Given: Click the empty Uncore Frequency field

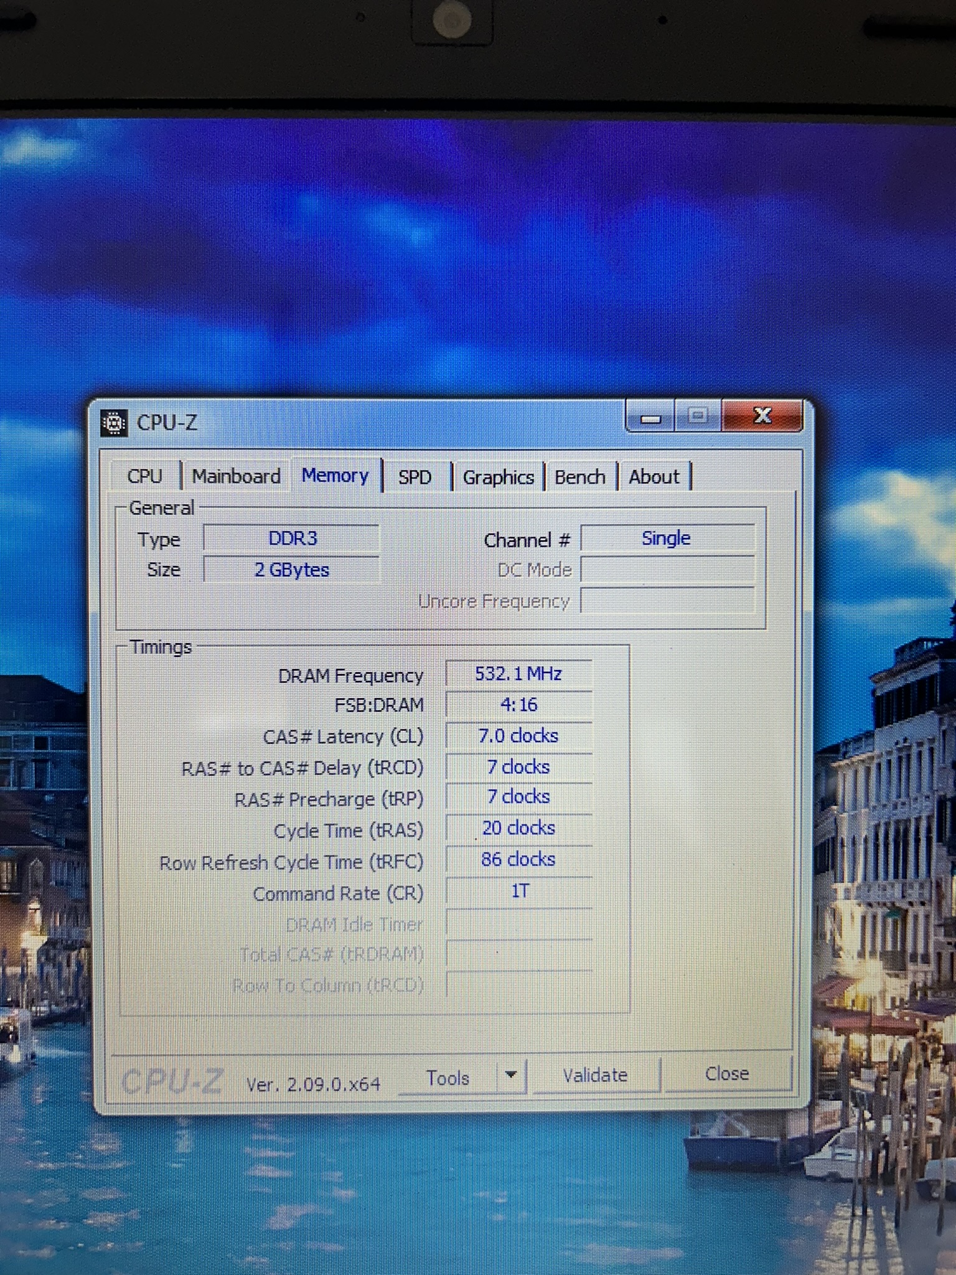Looking at the screenshot, I should point(668,601).
